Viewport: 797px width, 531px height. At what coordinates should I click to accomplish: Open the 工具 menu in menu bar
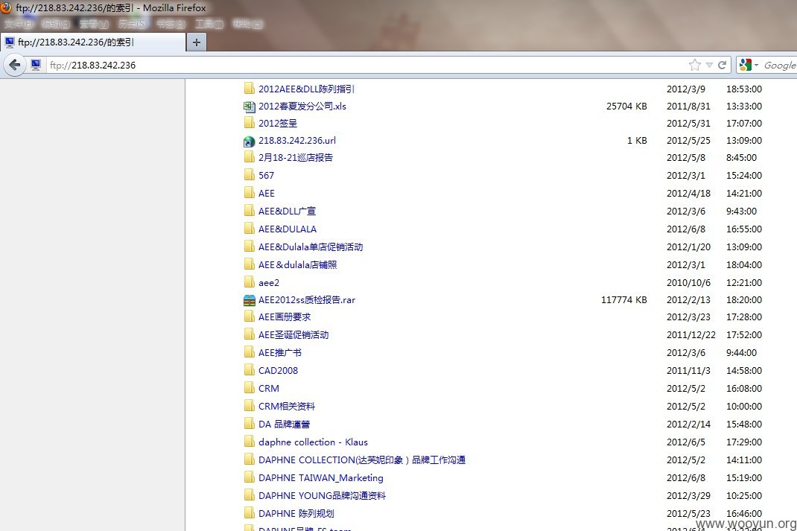click(x=209, y=24)
